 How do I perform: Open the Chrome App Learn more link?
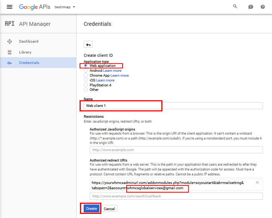[x=120, y=76]
